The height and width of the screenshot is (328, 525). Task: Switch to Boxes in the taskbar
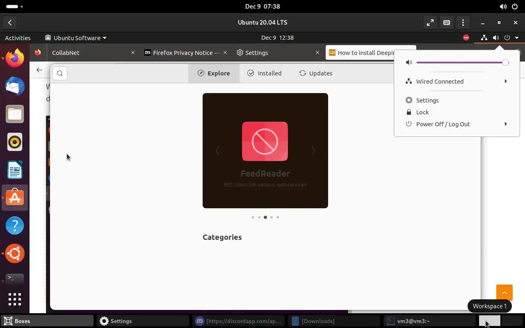(x=47, y=321)
